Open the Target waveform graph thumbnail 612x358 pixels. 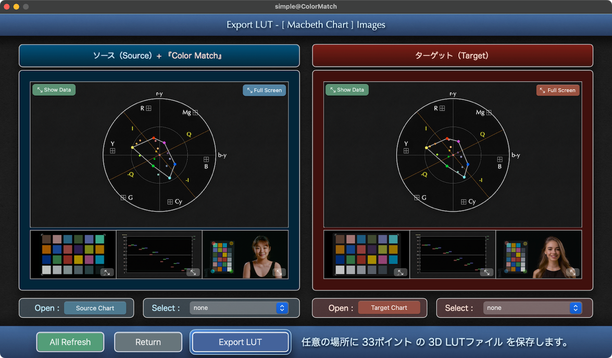point(453,254)
